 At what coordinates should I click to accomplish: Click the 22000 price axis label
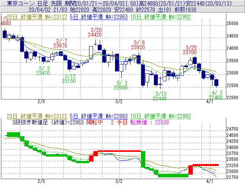(x=232, y=98)
